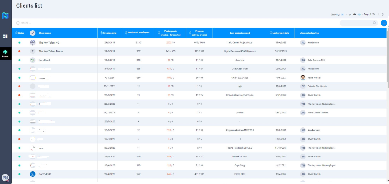Open the PM user profile menu
The height and width of the screenshot is (184, 389).
pyautogui.click(x=5, y=178)
